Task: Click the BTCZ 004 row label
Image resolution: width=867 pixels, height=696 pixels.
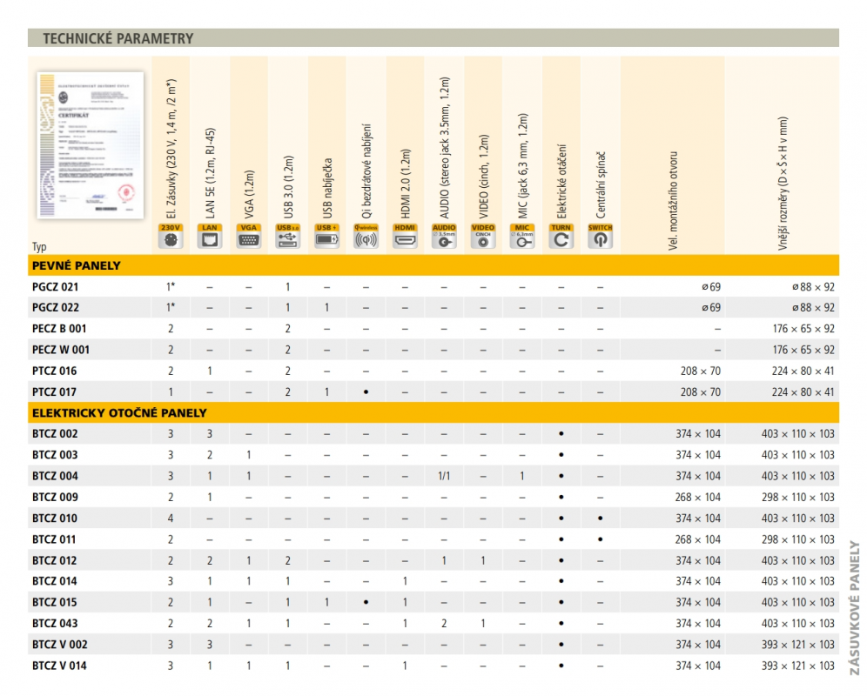Action: 55,476
